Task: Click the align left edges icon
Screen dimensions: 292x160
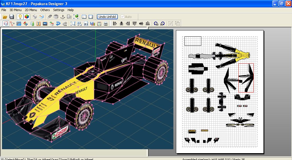Action: (115, 24)
